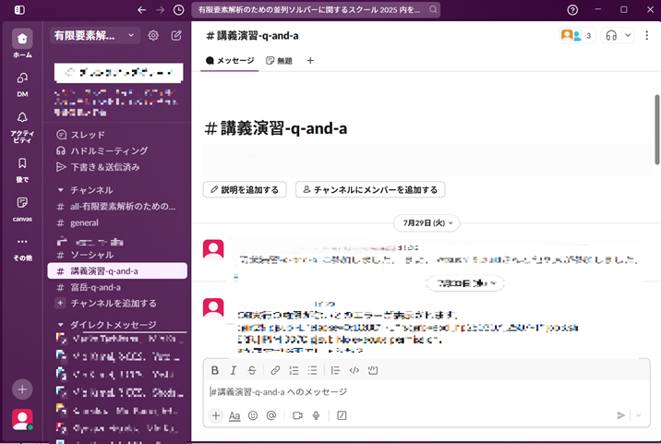Open the emoji picker in composer
661x444 pixels.
pos(253,415)
